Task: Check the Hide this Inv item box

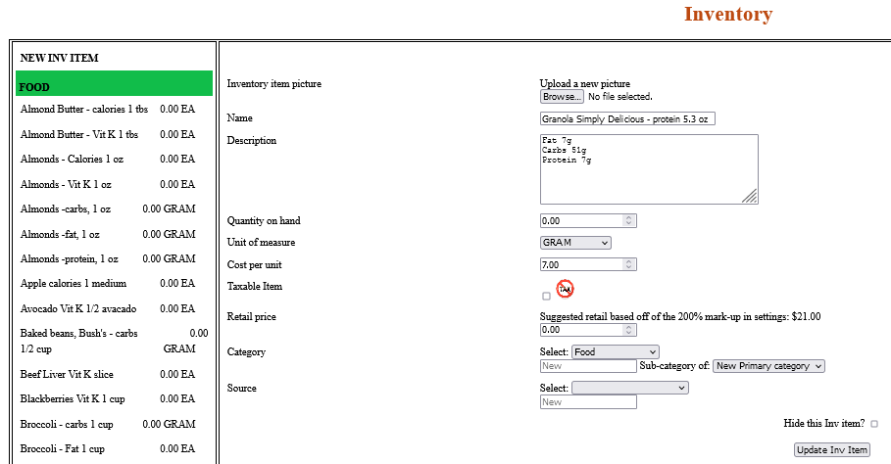Action: 874,424
